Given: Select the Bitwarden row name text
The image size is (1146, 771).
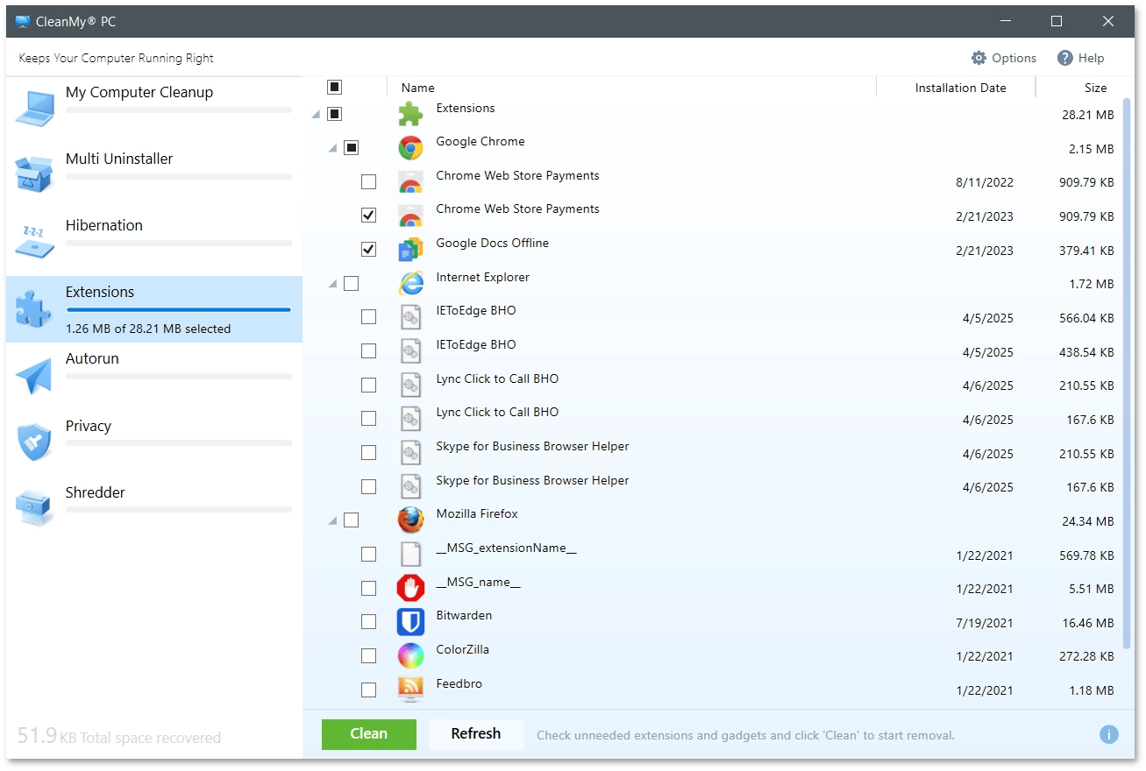Looking at the screenshot, I should point(464,615).
